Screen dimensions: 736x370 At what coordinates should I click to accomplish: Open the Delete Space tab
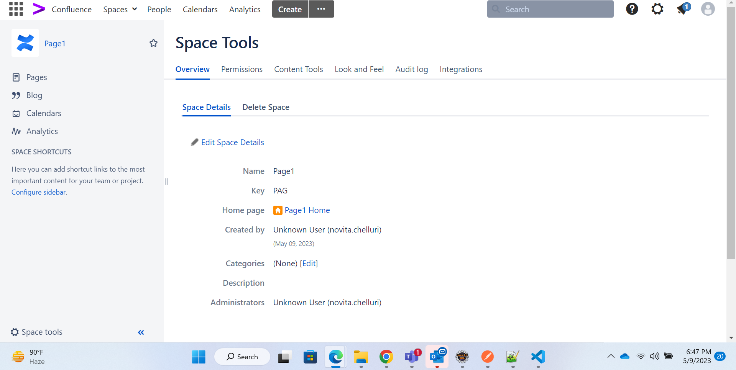(266, 107)
